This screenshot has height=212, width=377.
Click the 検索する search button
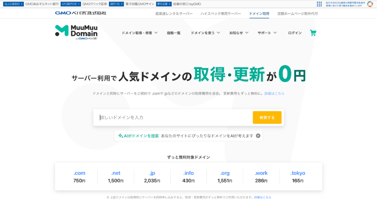coord(267,117)
